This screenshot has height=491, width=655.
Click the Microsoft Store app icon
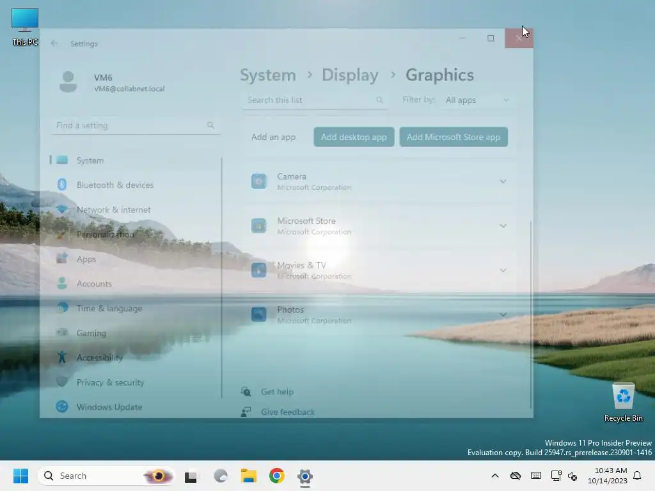[258, 226]
